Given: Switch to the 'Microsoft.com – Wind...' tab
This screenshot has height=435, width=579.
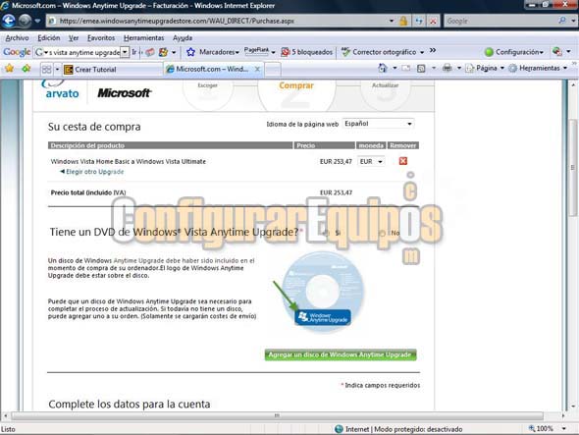Looking at the screenshot, I should tap(213, 69).
